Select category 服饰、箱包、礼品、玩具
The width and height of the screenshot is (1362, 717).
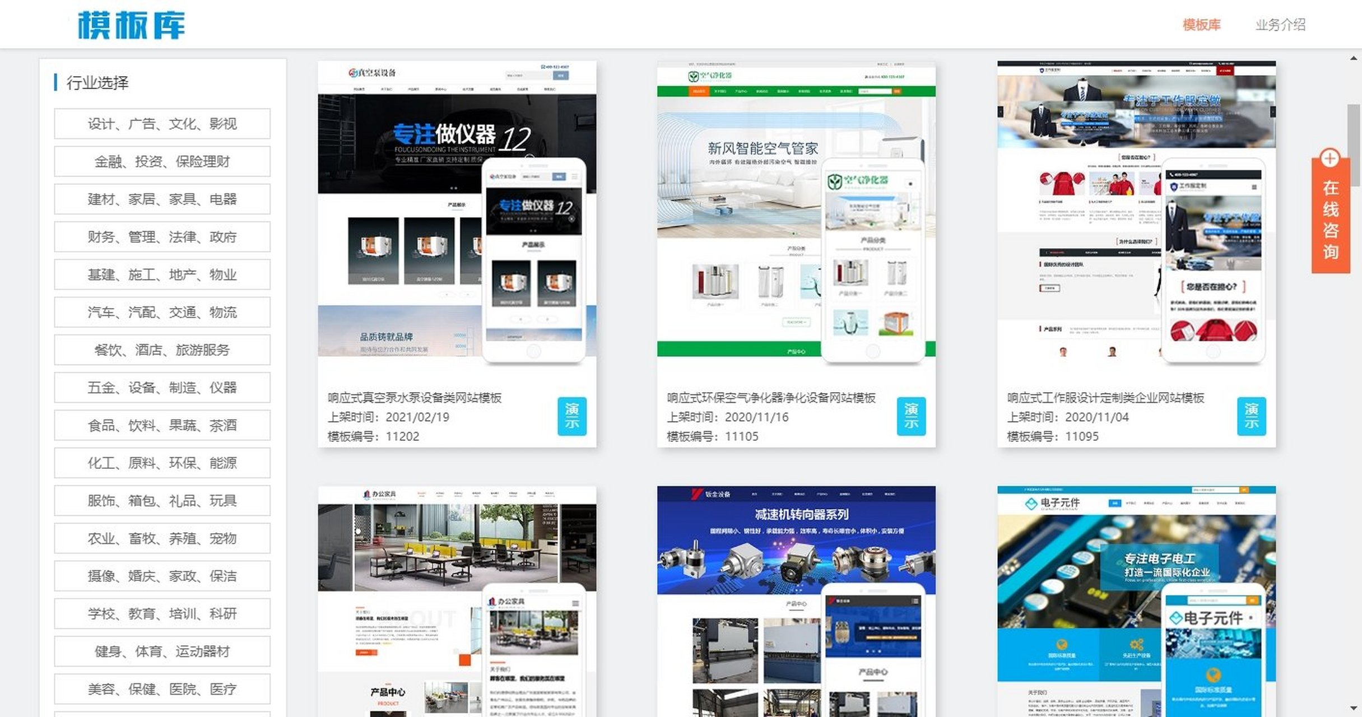(x=162, y=500)
